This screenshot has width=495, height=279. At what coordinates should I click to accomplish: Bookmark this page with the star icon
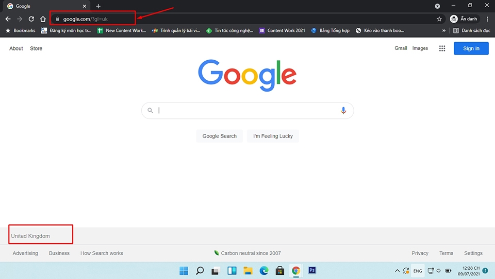439,19
